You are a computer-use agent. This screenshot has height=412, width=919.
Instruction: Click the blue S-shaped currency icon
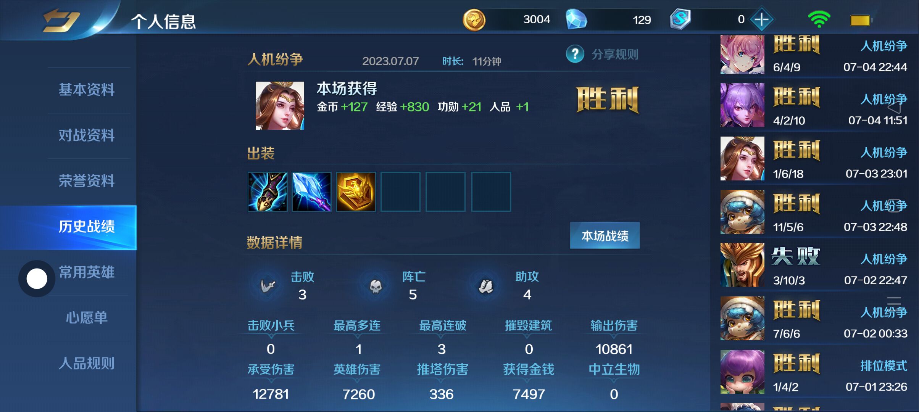pyautogui.click(x=680, y=19)
